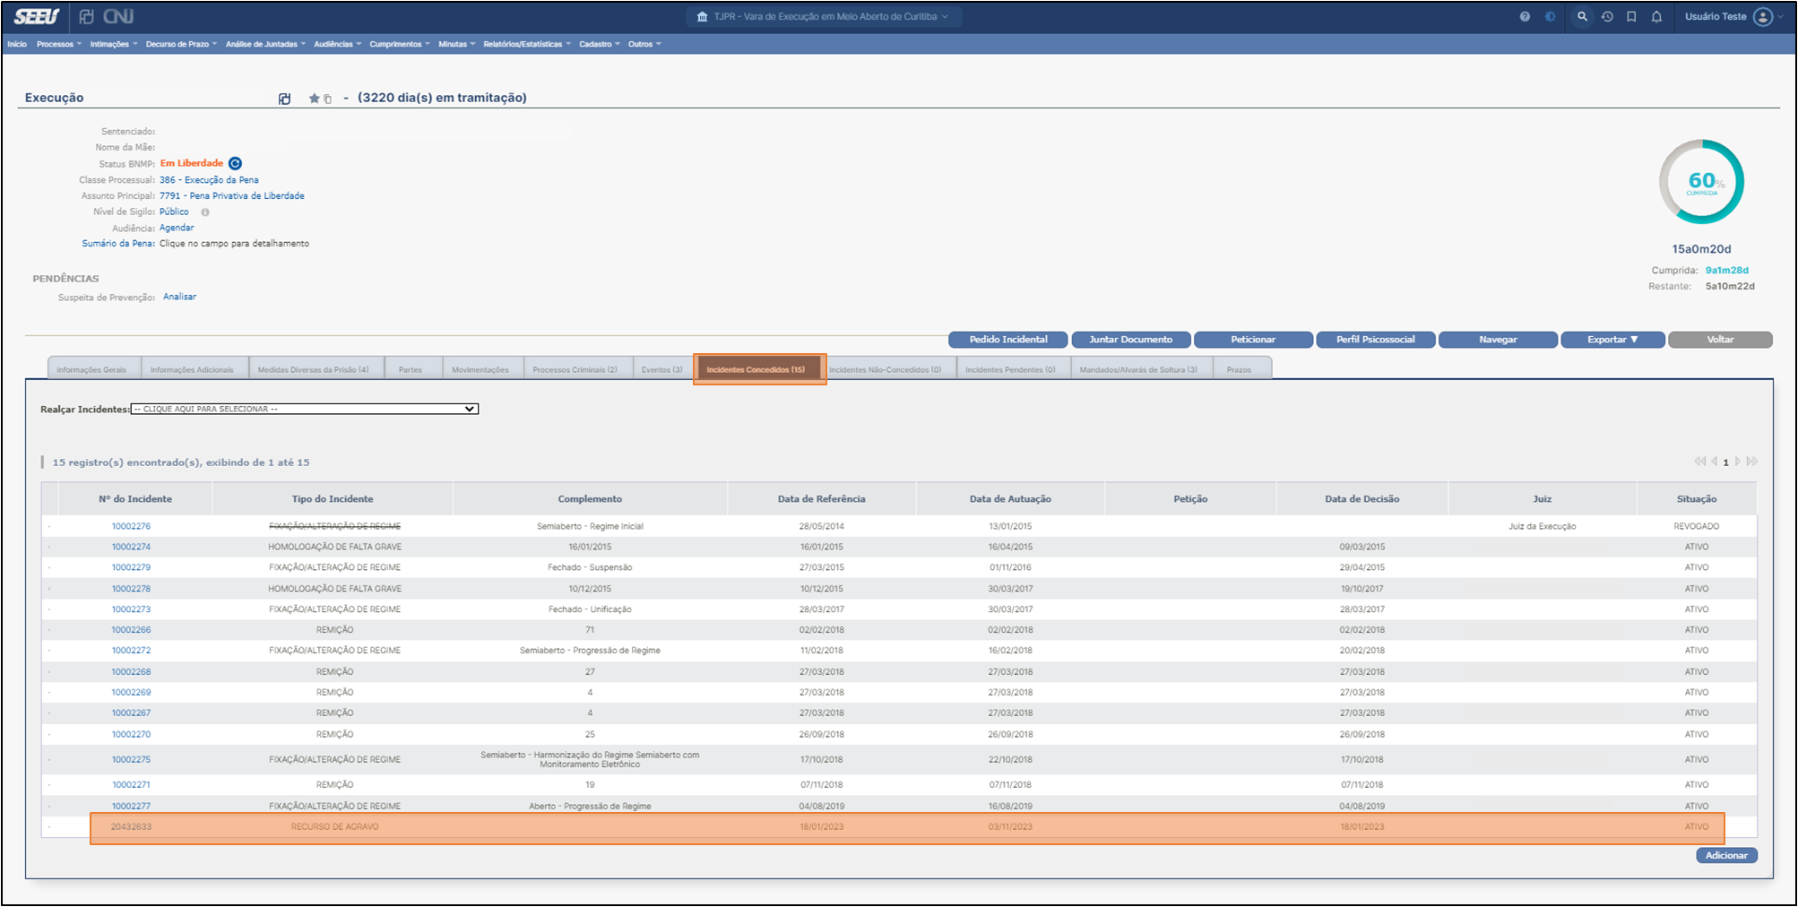Open the Processos menu

point(58,44)
